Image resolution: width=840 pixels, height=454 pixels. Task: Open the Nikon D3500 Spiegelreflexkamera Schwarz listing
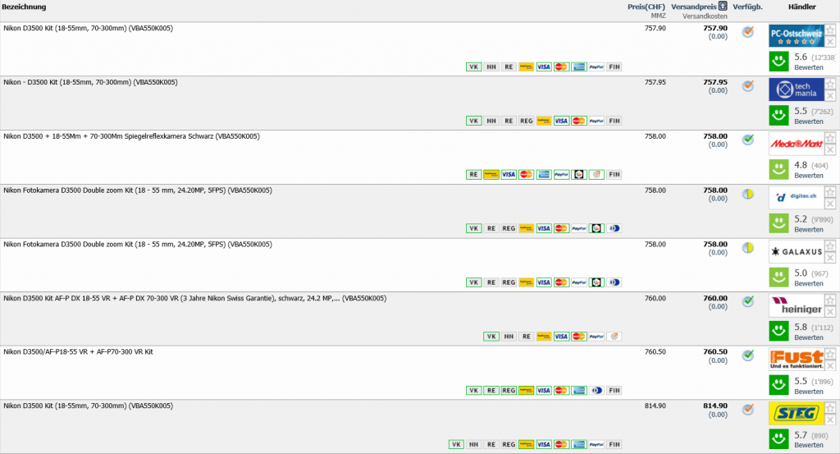pos(131,136)
